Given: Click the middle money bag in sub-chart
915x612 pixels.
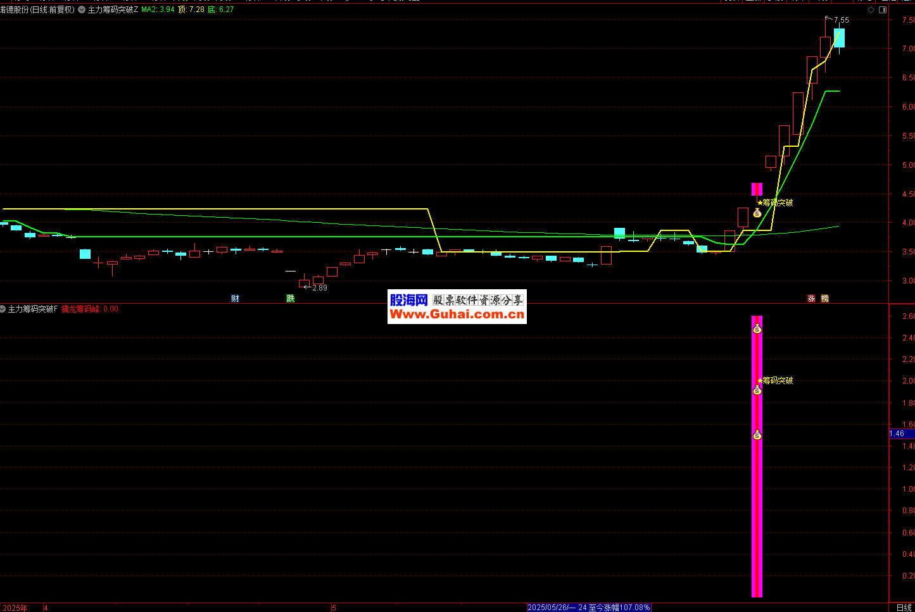Looking at the screenshot, I should (757, 390).
